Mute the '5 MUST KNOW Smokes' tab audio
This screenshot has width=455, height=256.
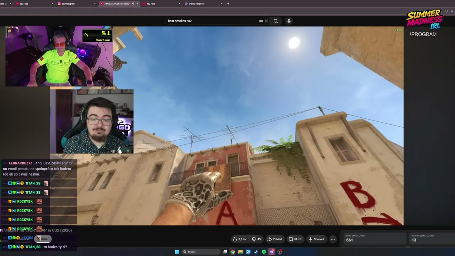point(133,4)
